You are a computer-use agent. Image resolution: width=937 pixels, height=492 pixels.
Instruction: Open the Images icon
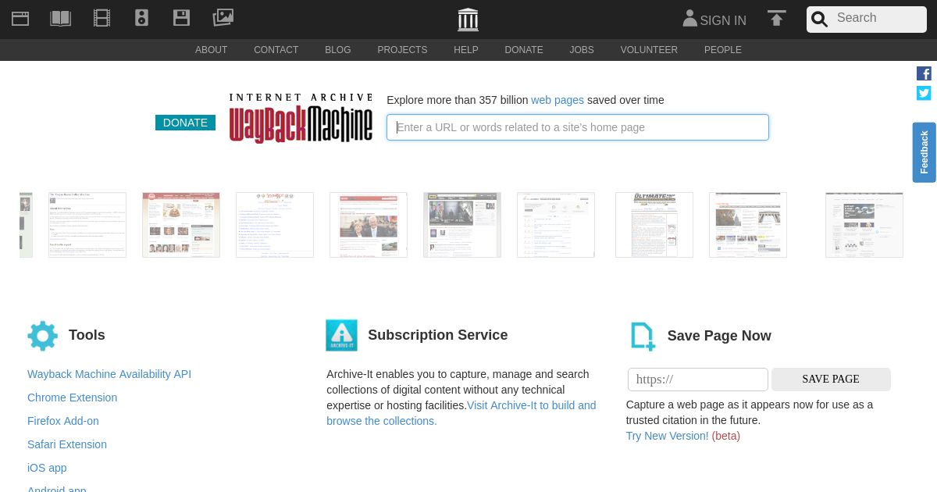tap(223, 17)
